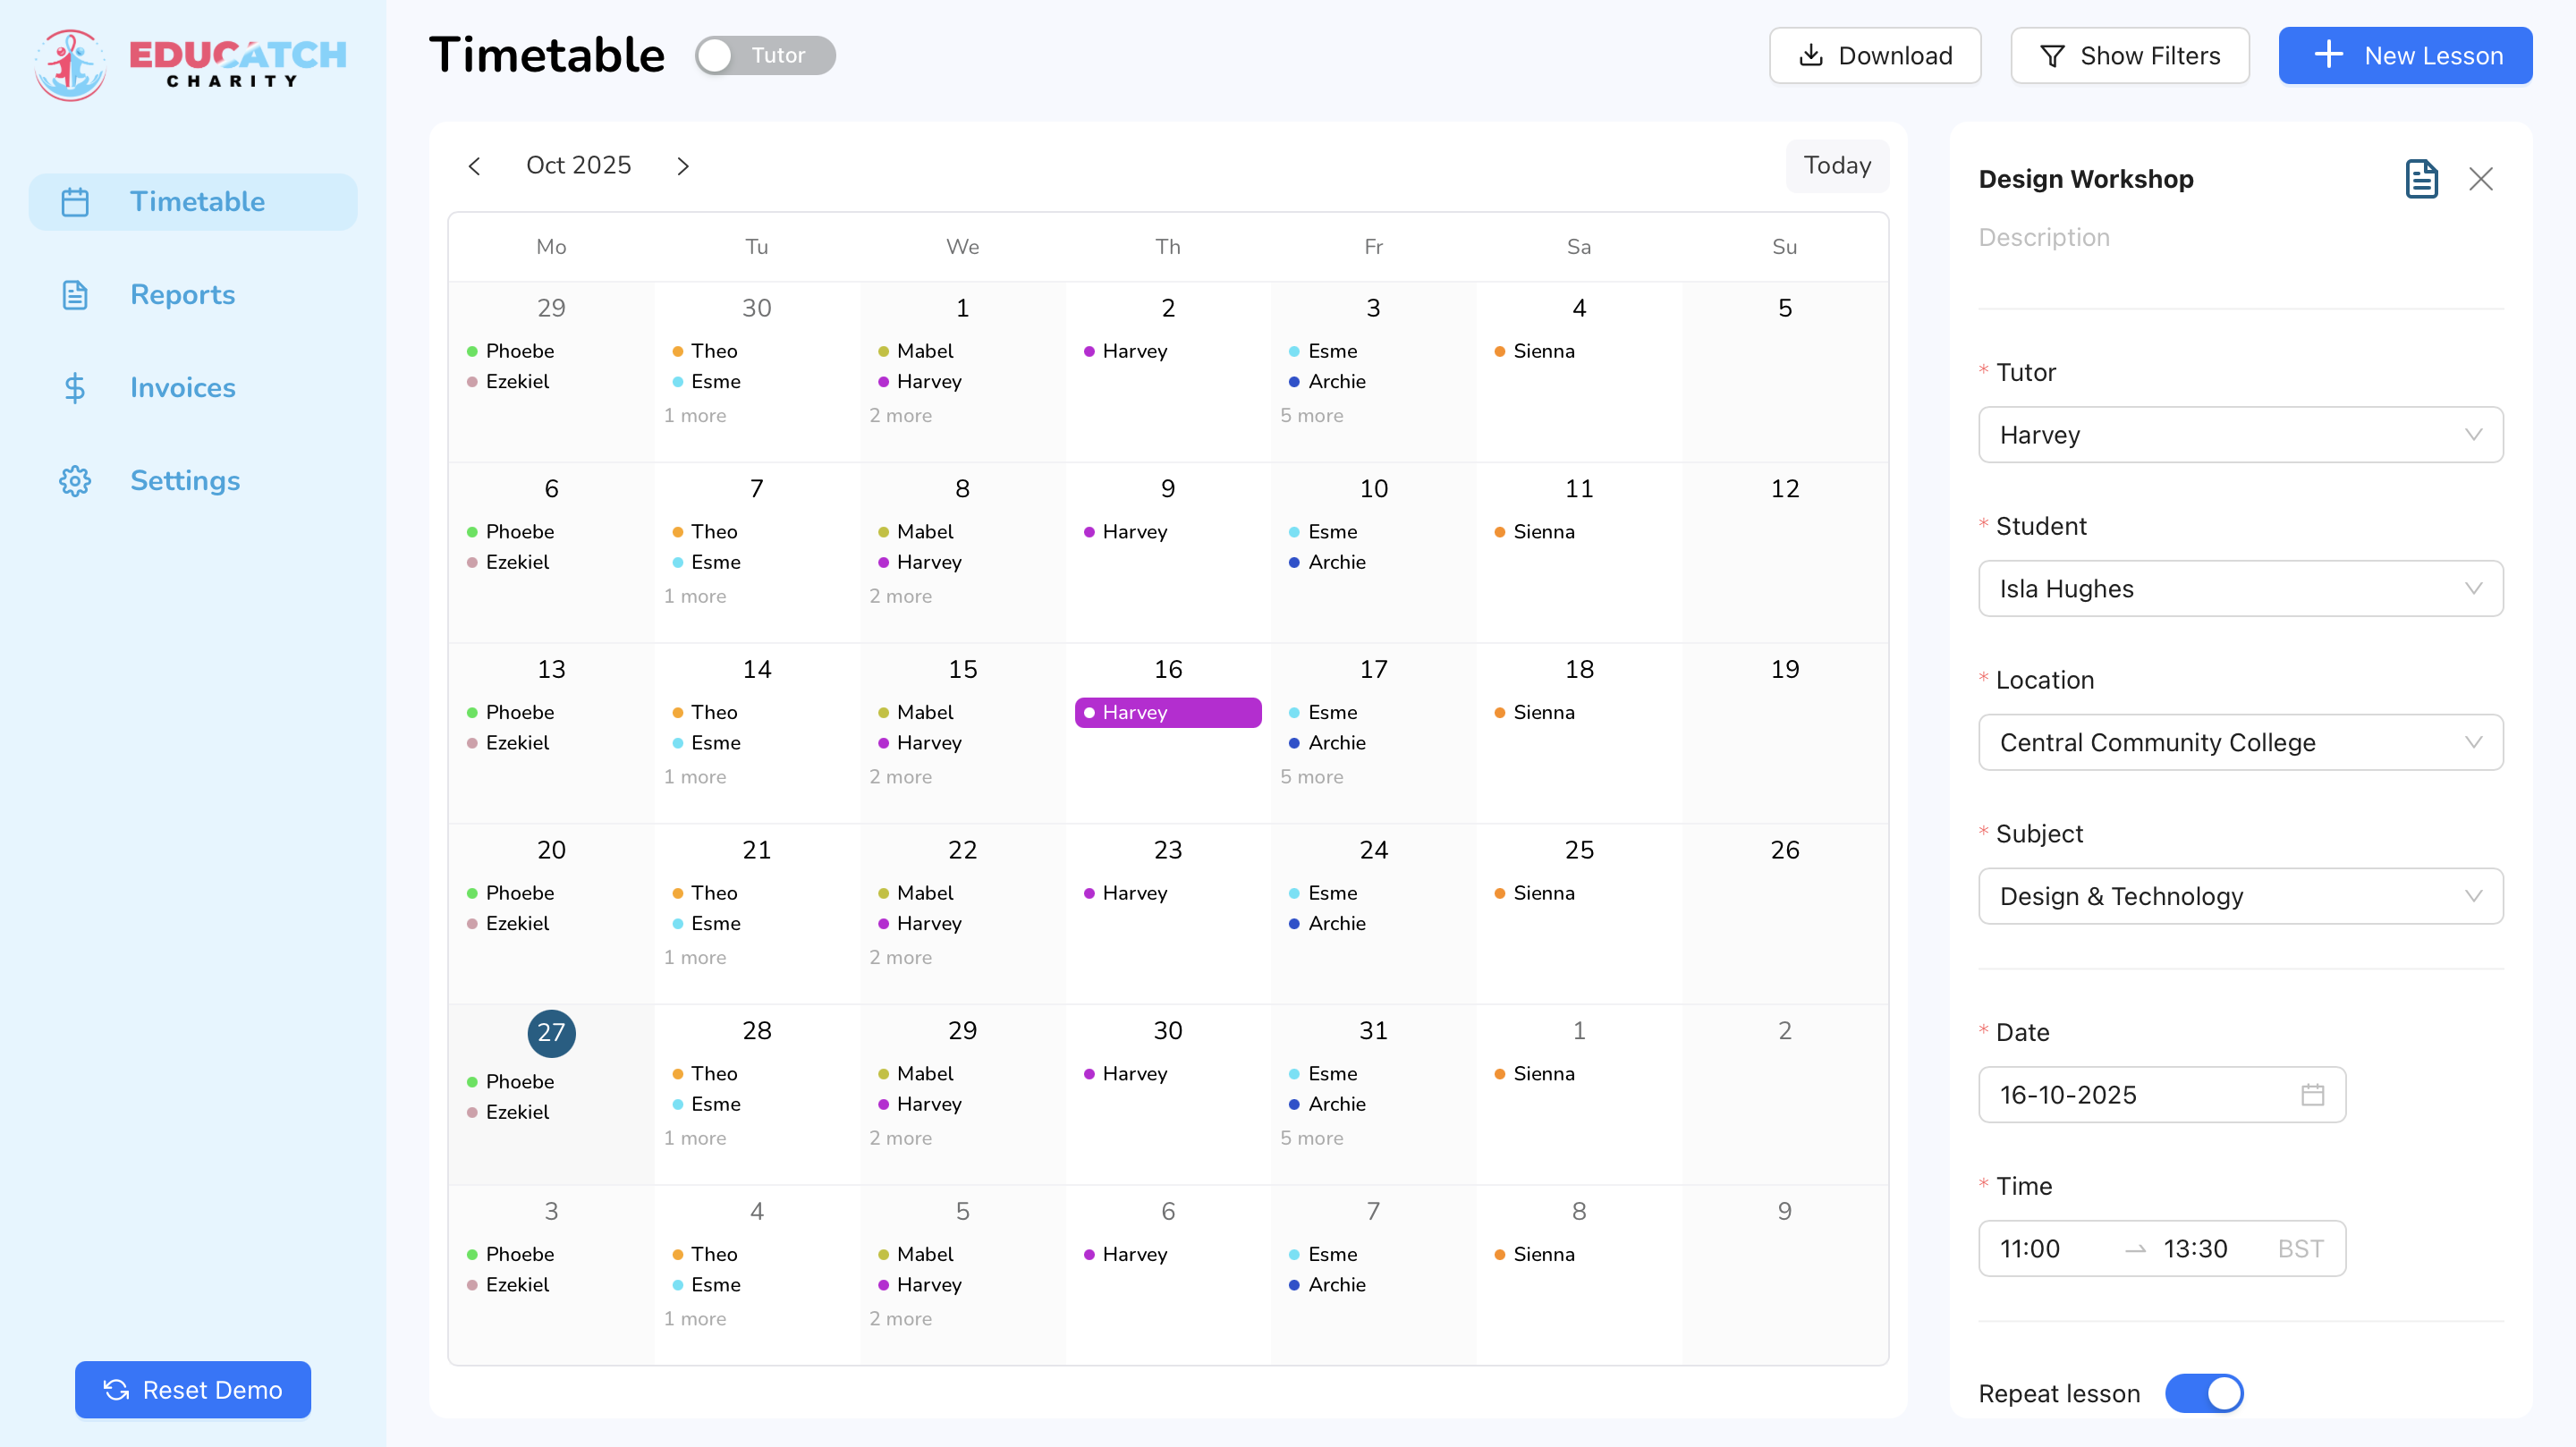This screenshot has width=2576, height=1447.
Task: Close the Design Workshop panel
Action: pyautogui.click(x=2483, y=179)
